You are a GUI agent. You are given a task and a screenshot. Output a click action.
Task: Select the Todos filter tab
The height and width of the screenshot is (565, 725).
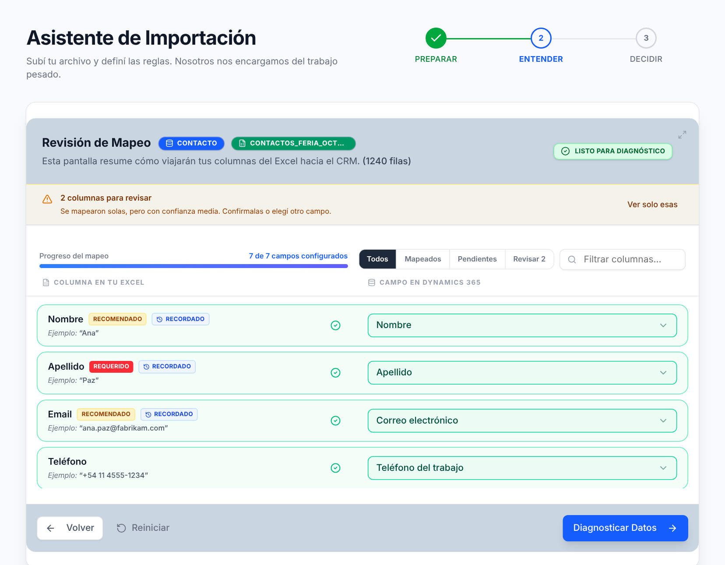pos(377,259)
